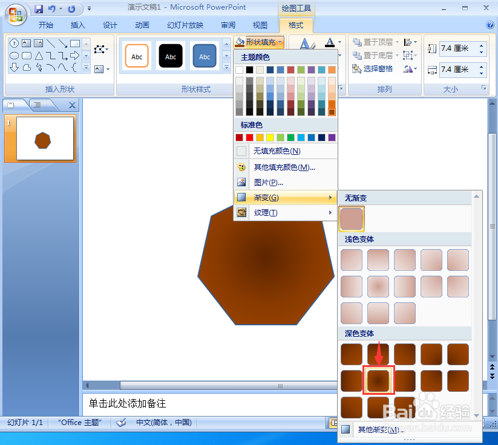Screen dimensions: 498x445
Task: Select the vertical text box shape
Action: 39,43
